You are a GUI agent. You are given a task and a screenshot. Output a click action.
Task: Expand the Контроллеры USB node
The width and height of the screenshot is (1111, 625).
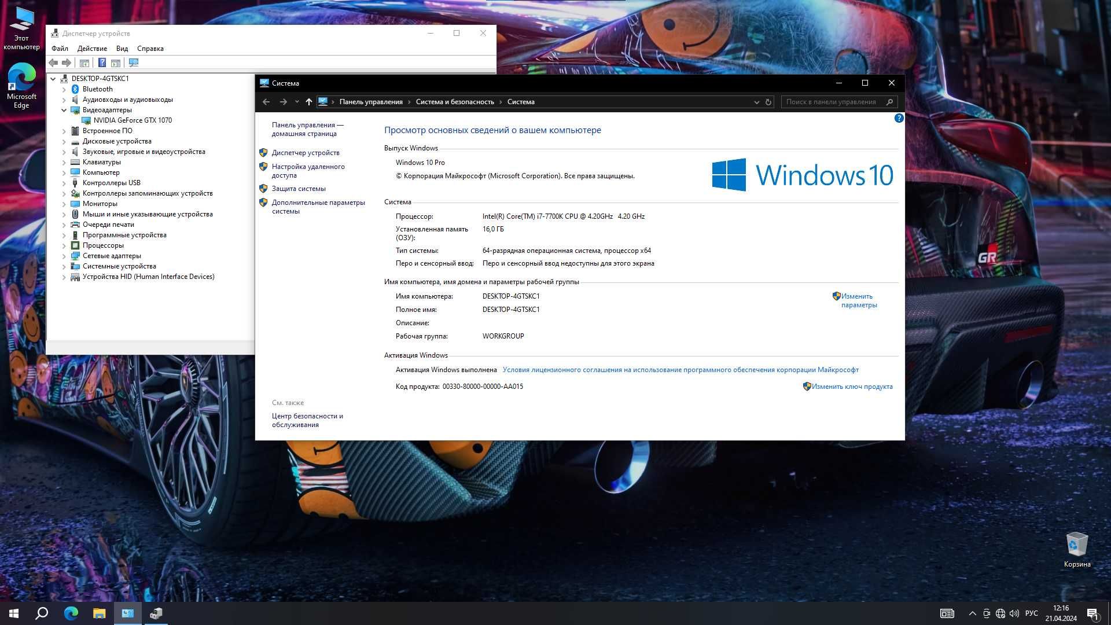[64, 183]
